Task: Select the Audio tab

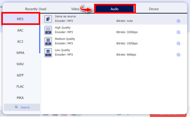Action: pos(115,9)
